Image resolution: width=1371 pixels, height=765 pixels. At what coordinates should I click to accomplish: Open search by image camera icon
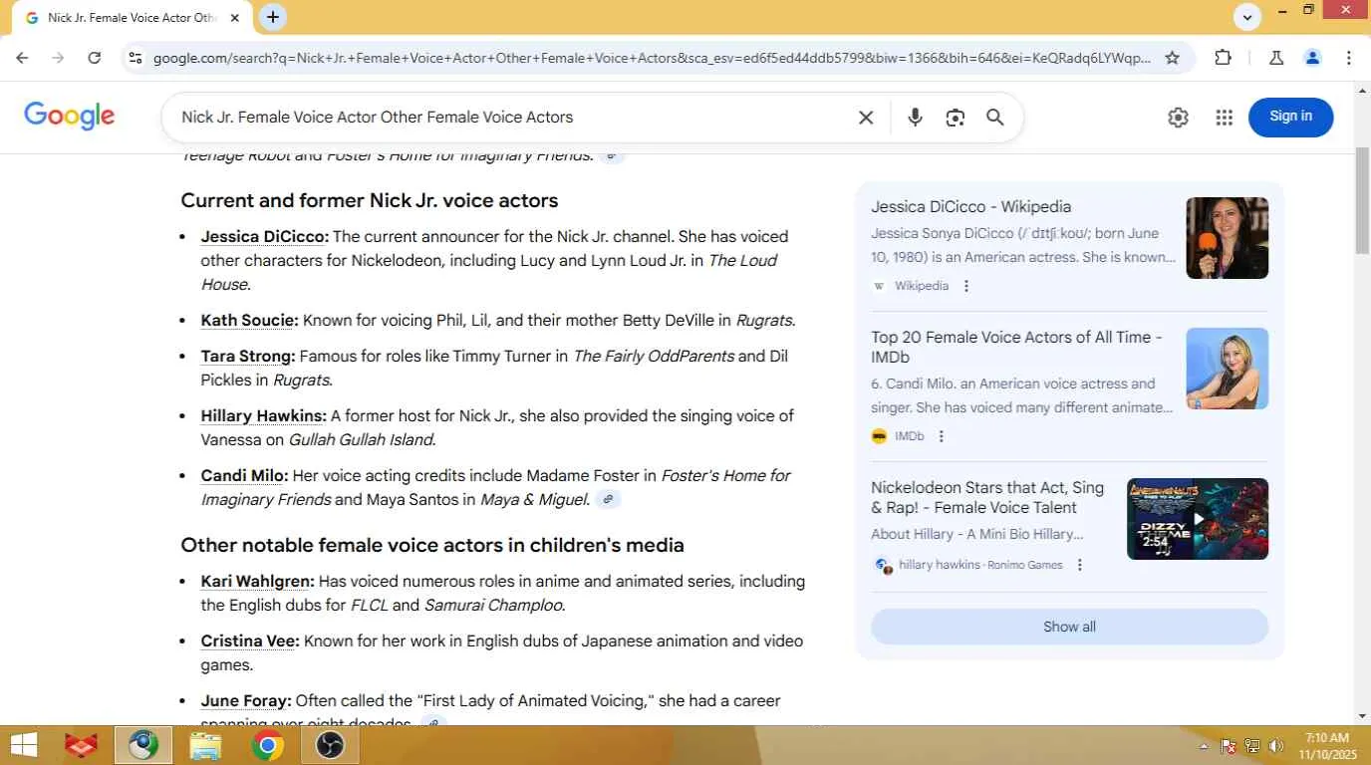(955, 118)
